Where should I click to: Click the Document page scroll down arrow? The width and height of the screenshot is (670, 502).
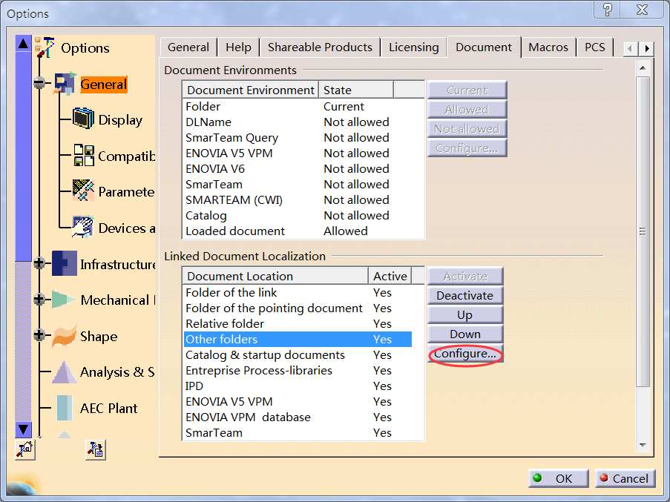[643, 445]
